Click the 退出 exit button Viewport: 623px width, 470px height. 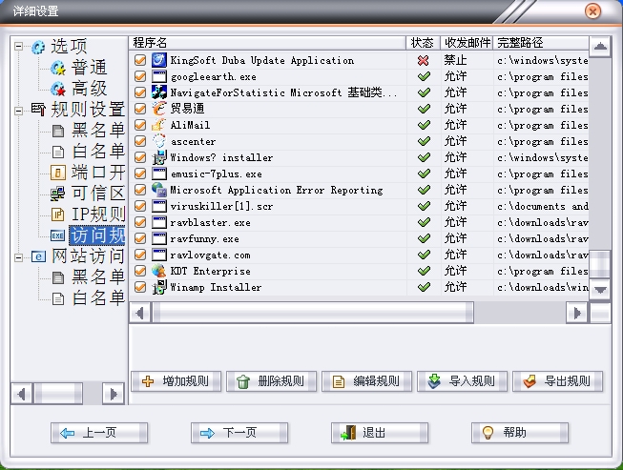(x=380, y=433)
